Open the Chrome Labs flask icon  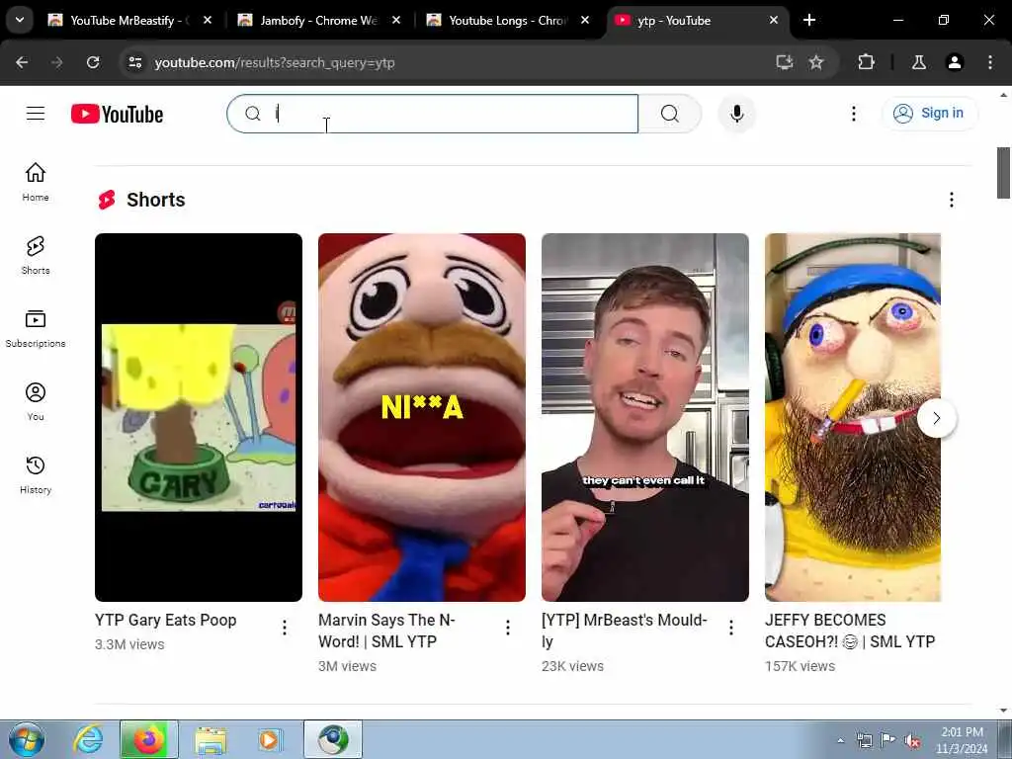919,62
